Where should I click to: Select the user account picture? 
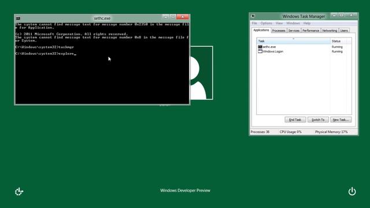pyautogui.click(x=202, y=73)
